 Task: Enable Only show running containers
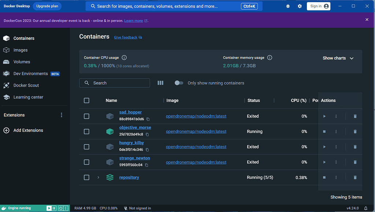click(x=179, y=83)
